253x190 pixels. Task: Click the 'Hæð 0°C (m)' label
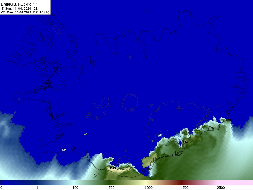[28, 5]
